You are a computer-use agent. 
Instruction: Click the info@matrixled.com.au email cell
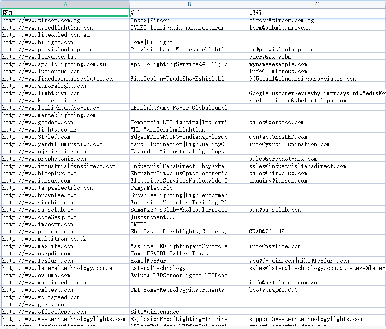coord(317,283)
